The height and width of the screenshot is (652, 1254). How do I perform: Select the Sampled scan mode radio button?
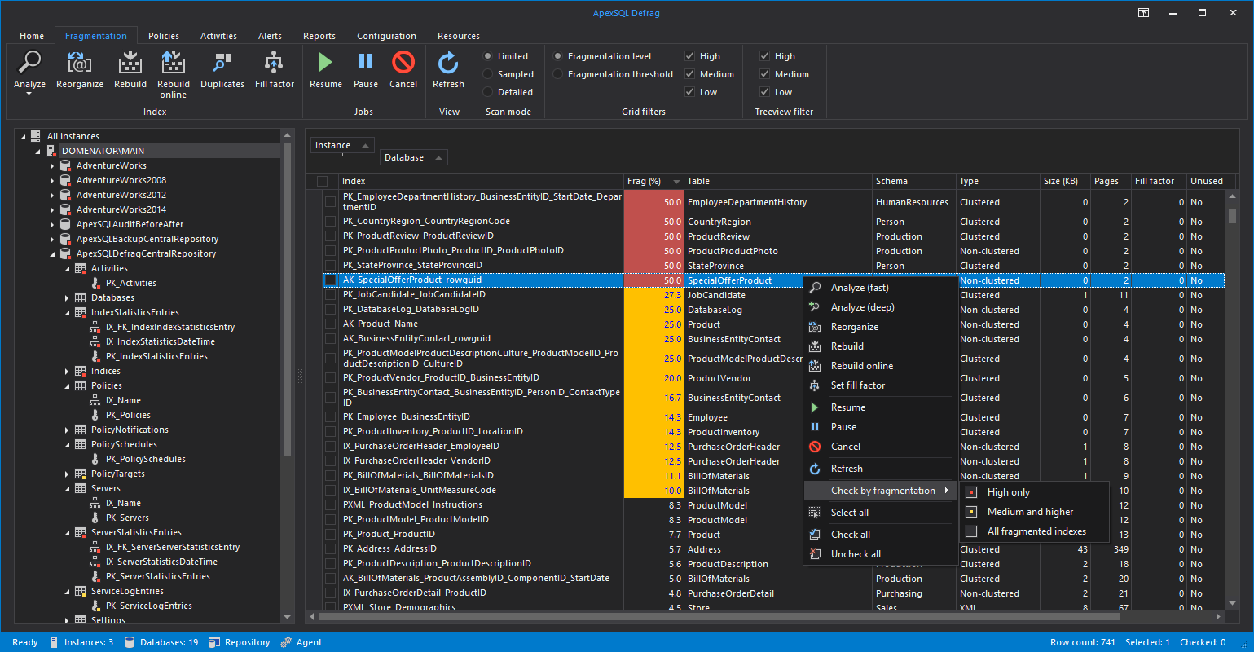coord(488,74)
